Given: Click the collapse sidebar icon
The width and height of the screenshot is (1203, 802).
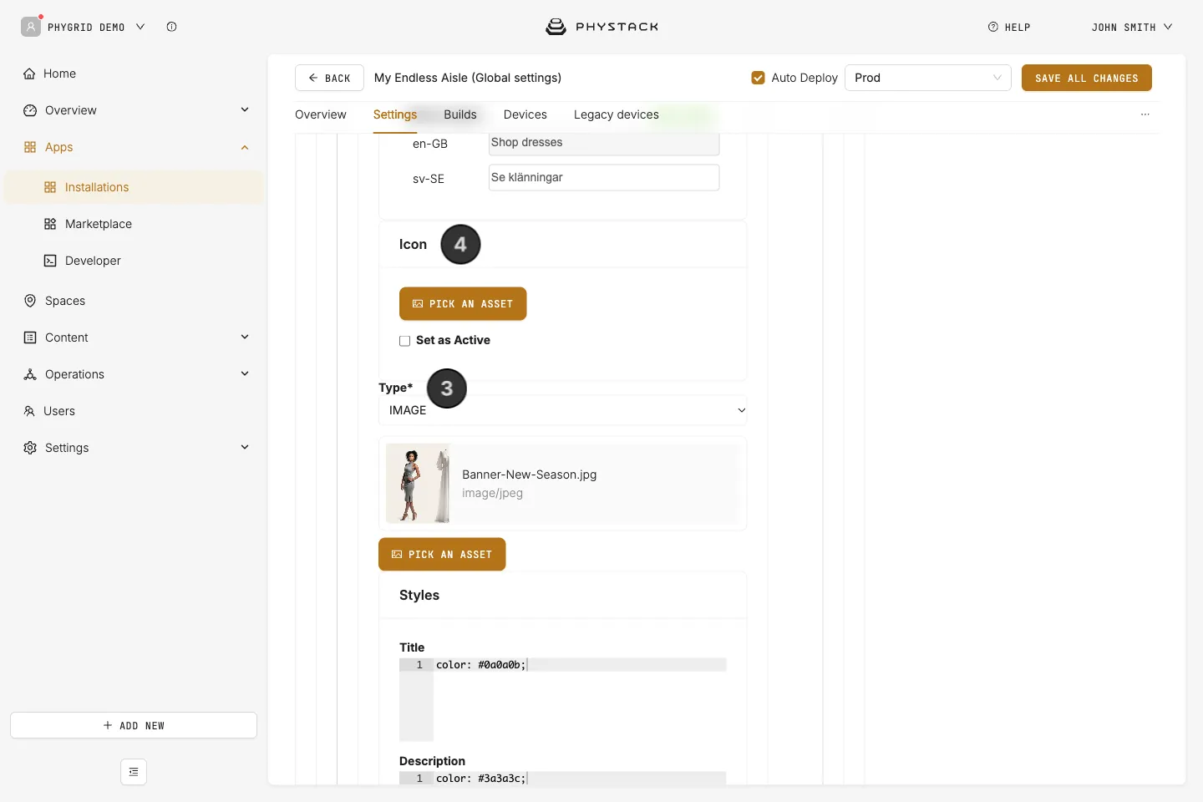Looking at the screenshot, I should pyautogui.click(x=134, y=772).
